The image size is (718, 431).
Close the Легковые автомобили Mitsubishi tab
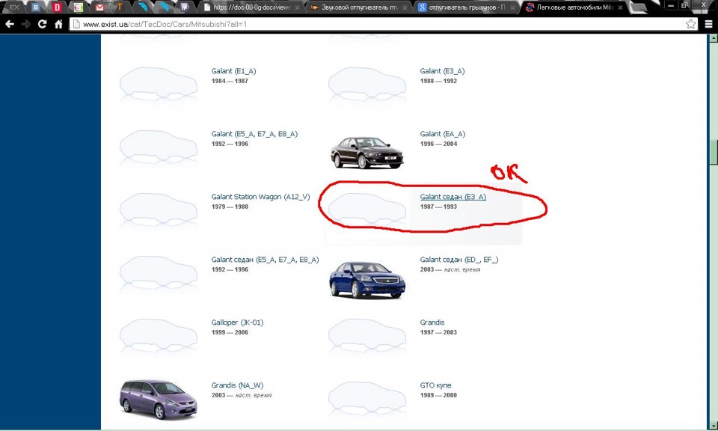click(620, 7)
